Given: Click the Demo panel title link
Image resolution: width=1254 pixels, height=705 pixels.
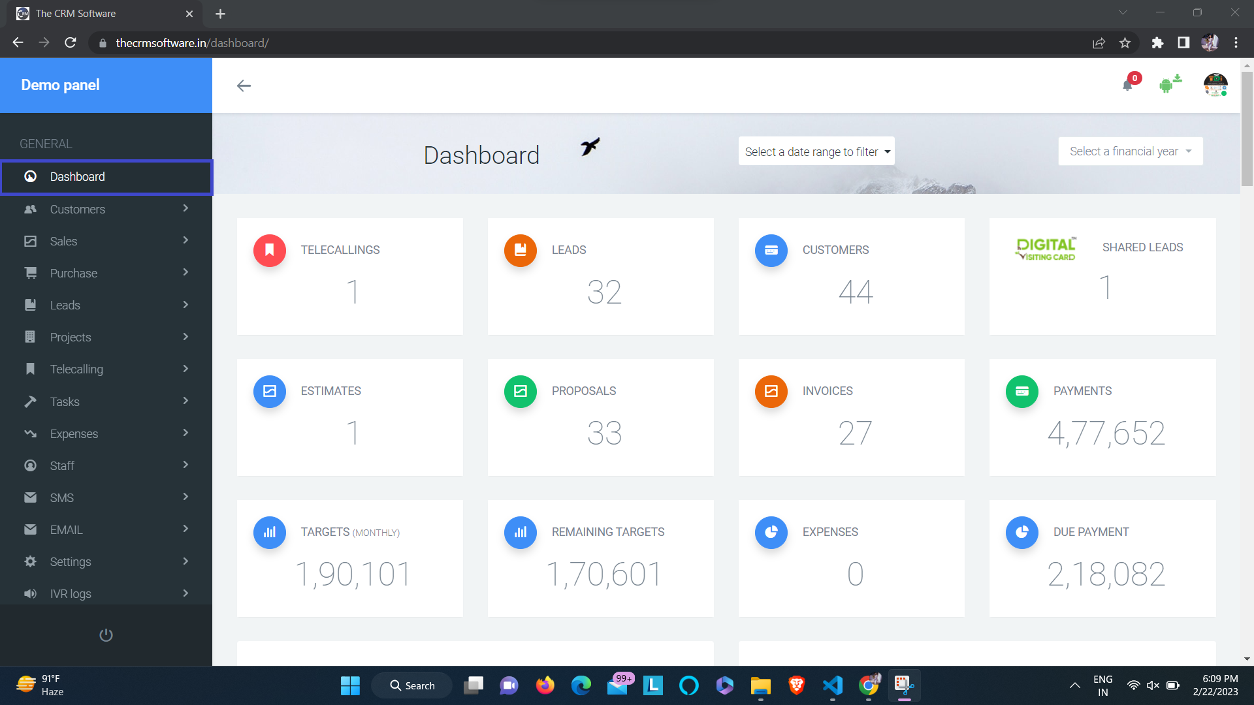Looking at the screenshot, I should pyautogui.click(x=61, y=85).
